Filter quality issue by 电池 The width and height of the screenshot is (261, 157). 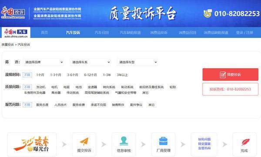(x=79, y=87)
